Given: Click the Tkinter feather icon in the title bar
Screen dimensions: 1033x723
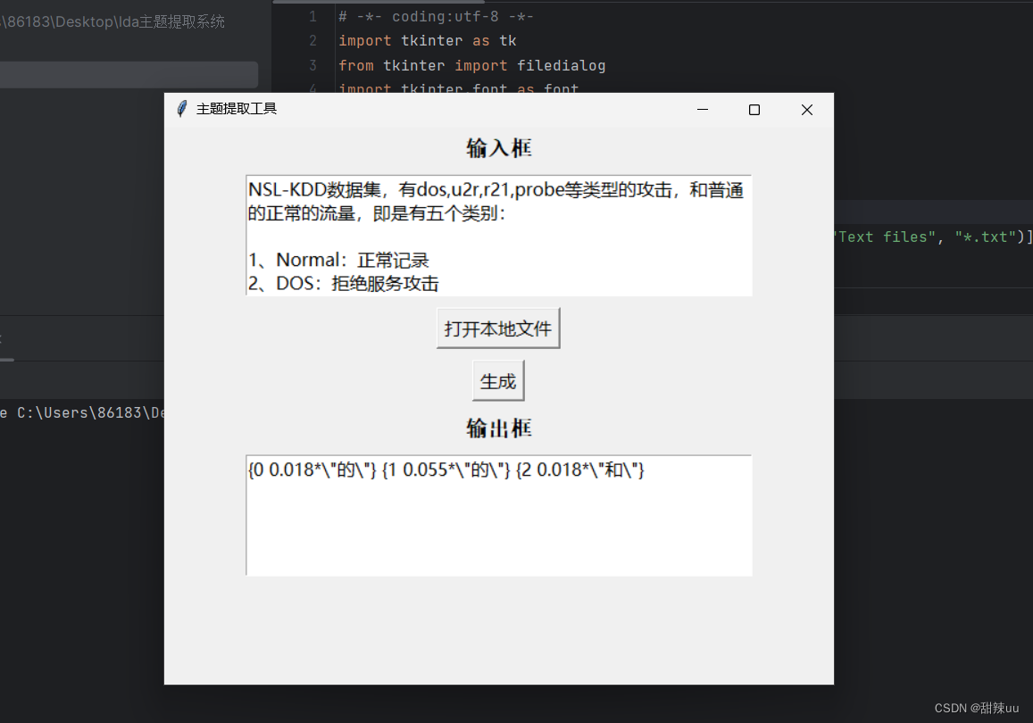Looking at the screenshot, I should click(x=181, y=108).
